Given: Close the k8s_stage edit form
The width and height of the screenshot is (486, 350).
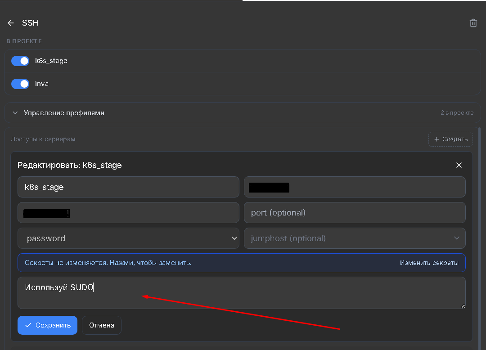Looking at the screenshot, I should pos(459,165).
